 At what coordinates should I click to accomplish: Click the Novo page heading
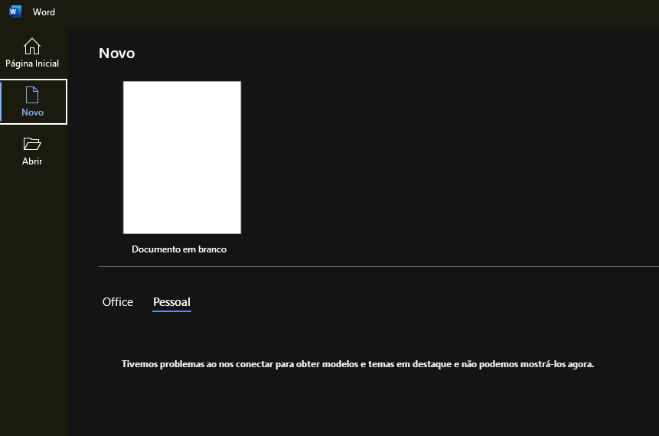tap(117, 54)
